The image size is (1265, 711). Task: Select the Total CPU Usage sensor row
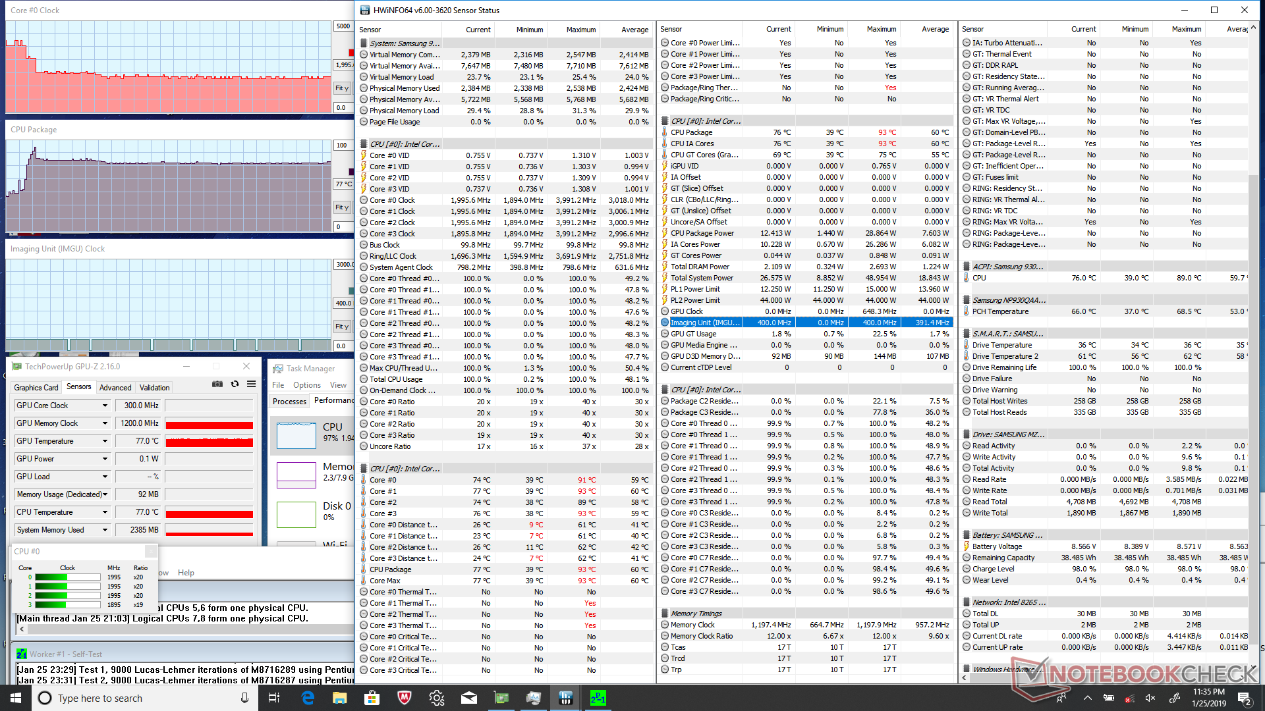505,379
